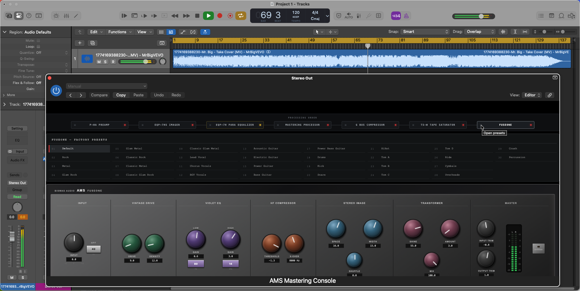Toggle the Solo S button in control bar
The height and width of the screenshot is (291, 580).
click(x=379, y=16)
